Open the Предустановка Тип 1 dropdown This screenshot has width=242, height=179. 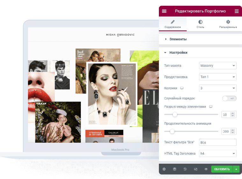217,77
